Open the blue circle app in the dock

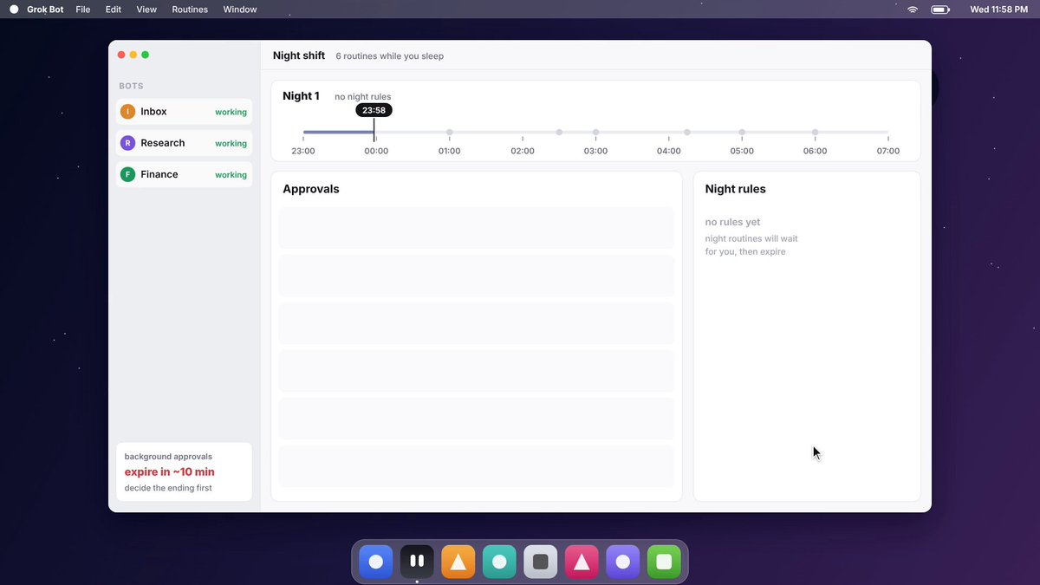(376, 562)
